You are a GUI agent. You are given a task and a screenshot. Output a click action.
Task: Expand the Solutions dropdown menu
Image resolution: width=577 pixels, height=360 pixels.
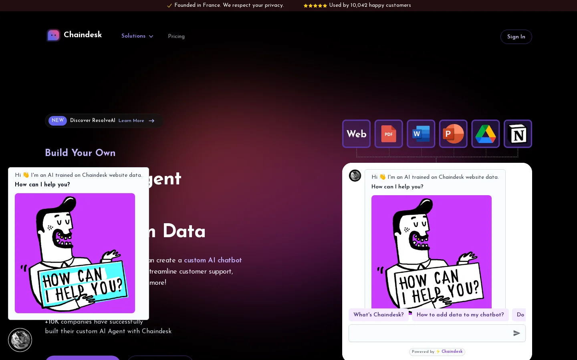click(137, 36)
